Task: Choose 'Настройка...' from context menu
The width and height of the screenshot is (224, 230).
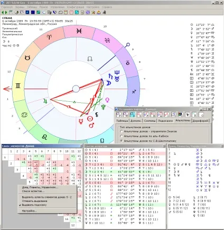Action: 30,211
